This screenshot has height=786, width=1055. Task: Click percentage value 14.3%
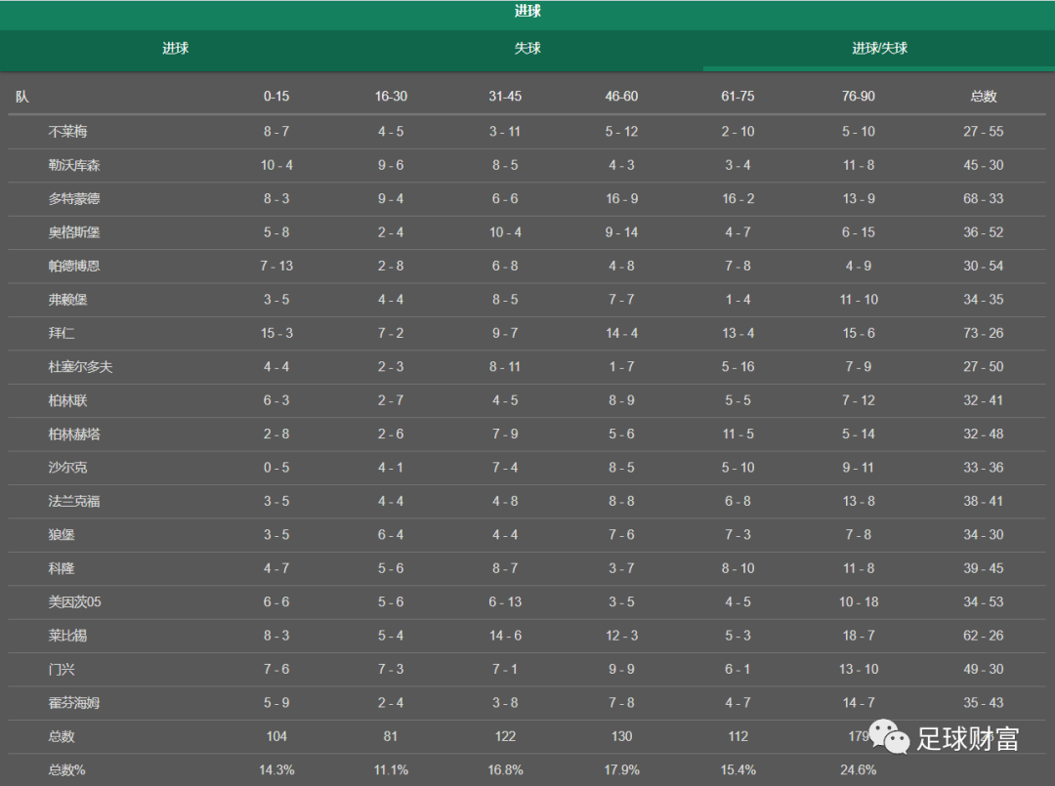276,770
